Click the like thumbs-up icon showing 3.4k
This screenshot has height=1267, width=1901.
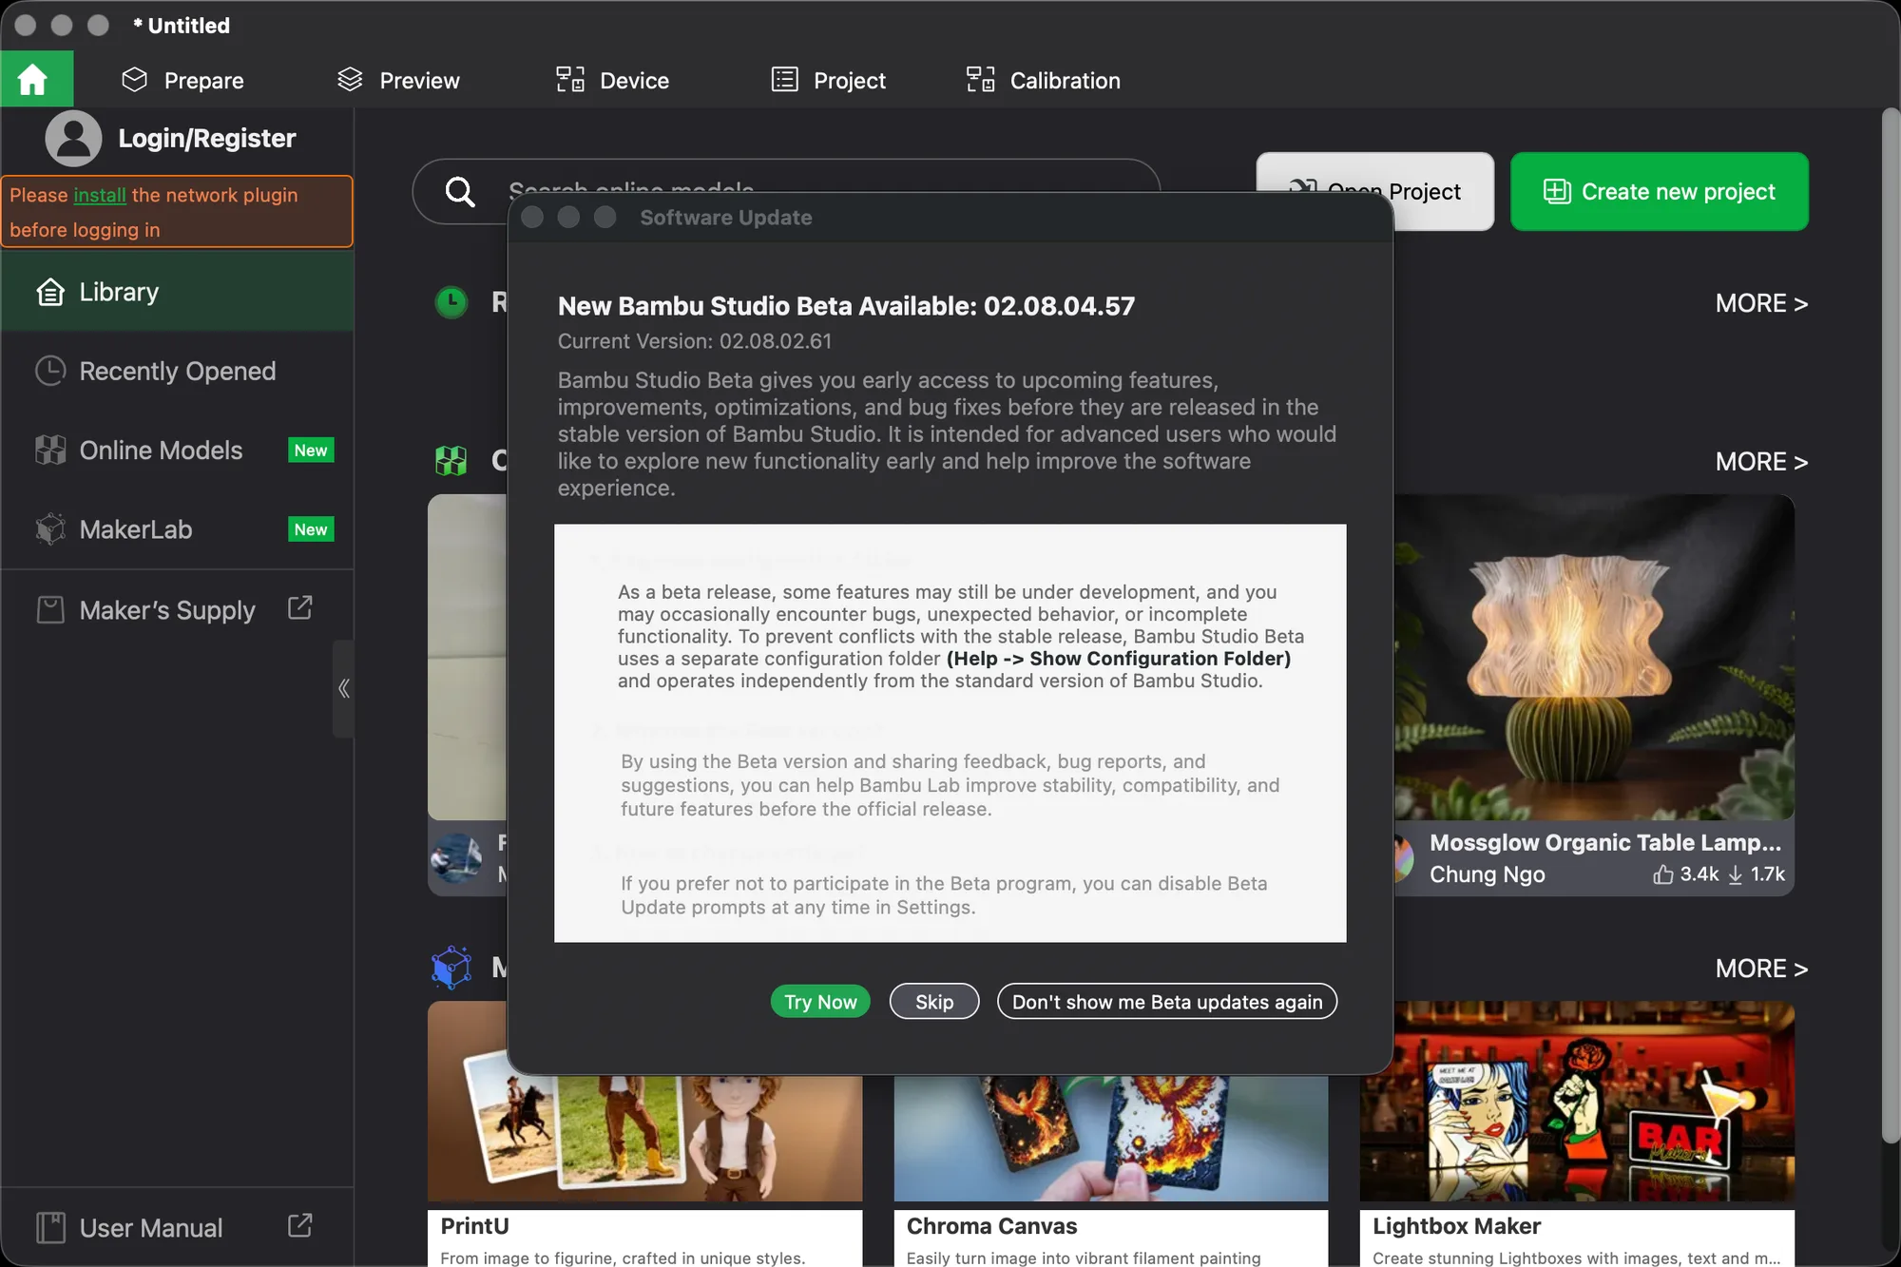(1662, 874)
